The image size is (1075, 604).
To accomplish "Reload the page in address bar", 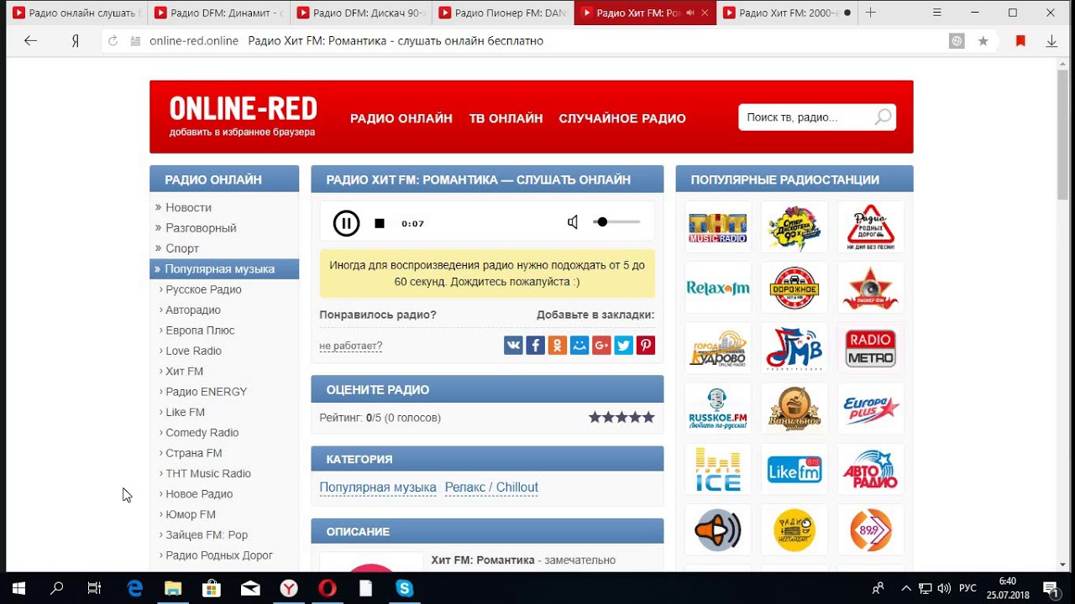I will click(113, 41).
